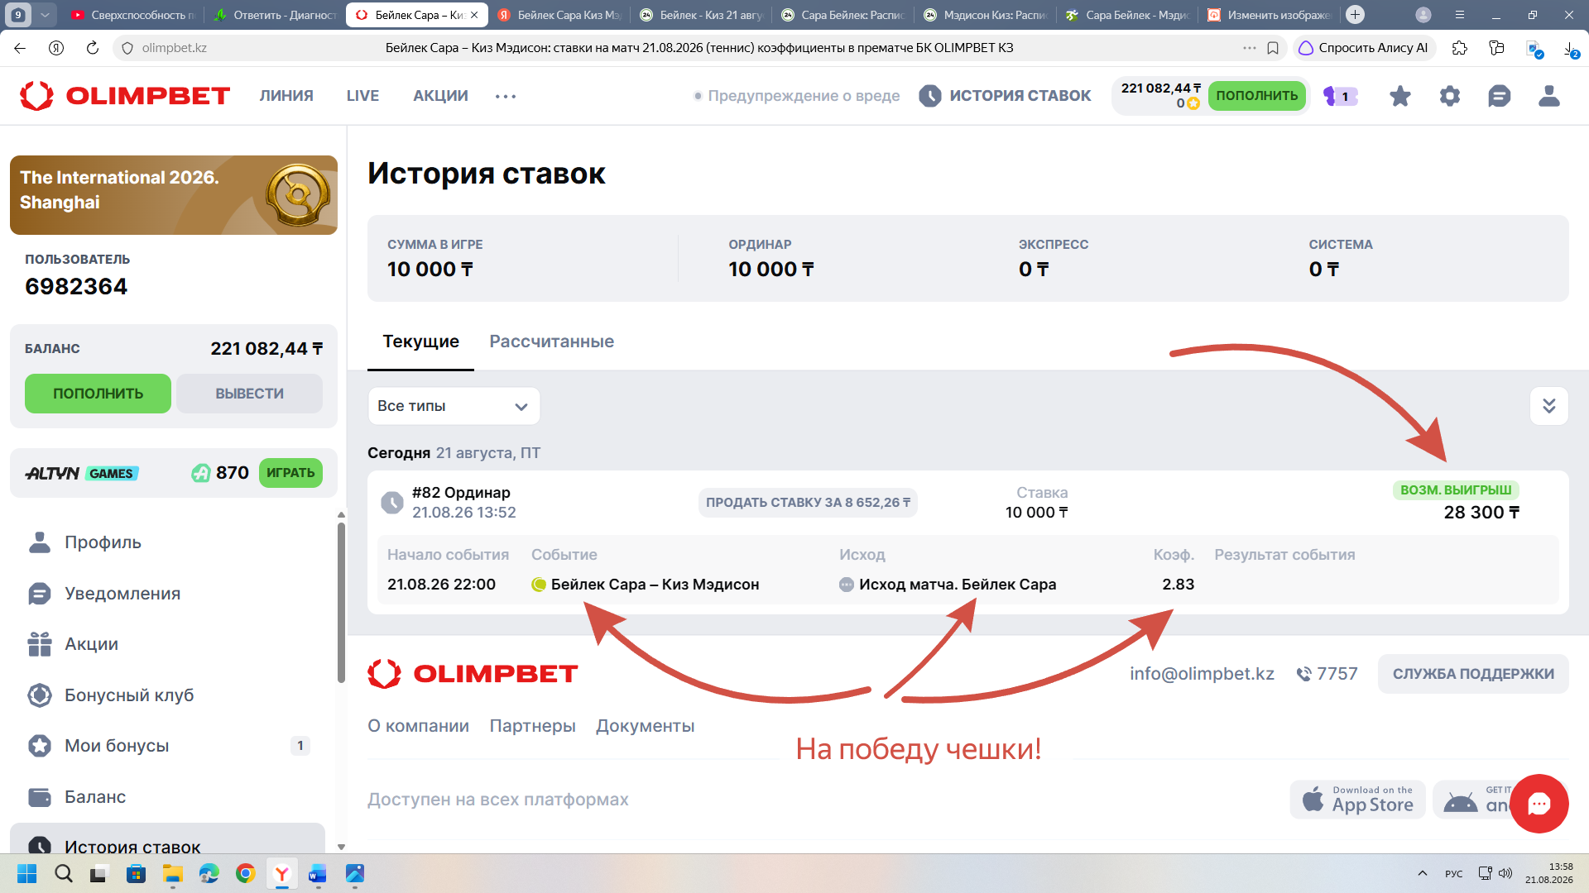Open Баланс in the sidebar
The image size is (1589, 893).
pyautogui.click(x=174, y=797)
